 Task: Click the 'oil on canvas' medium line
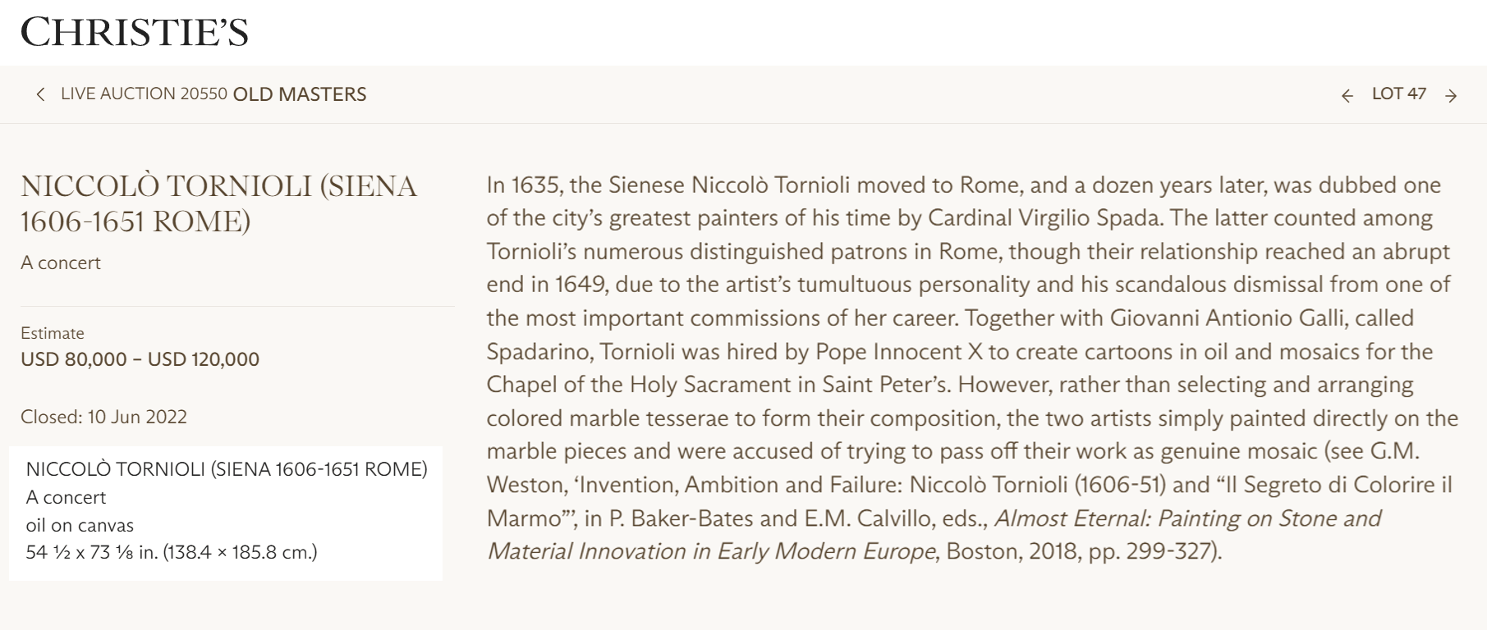pos(80,525)
